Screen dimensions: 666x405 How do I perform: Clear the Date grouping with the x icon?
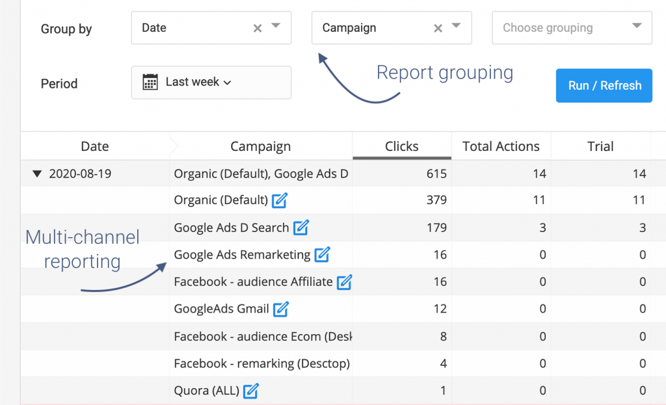(x=258, y=28)
